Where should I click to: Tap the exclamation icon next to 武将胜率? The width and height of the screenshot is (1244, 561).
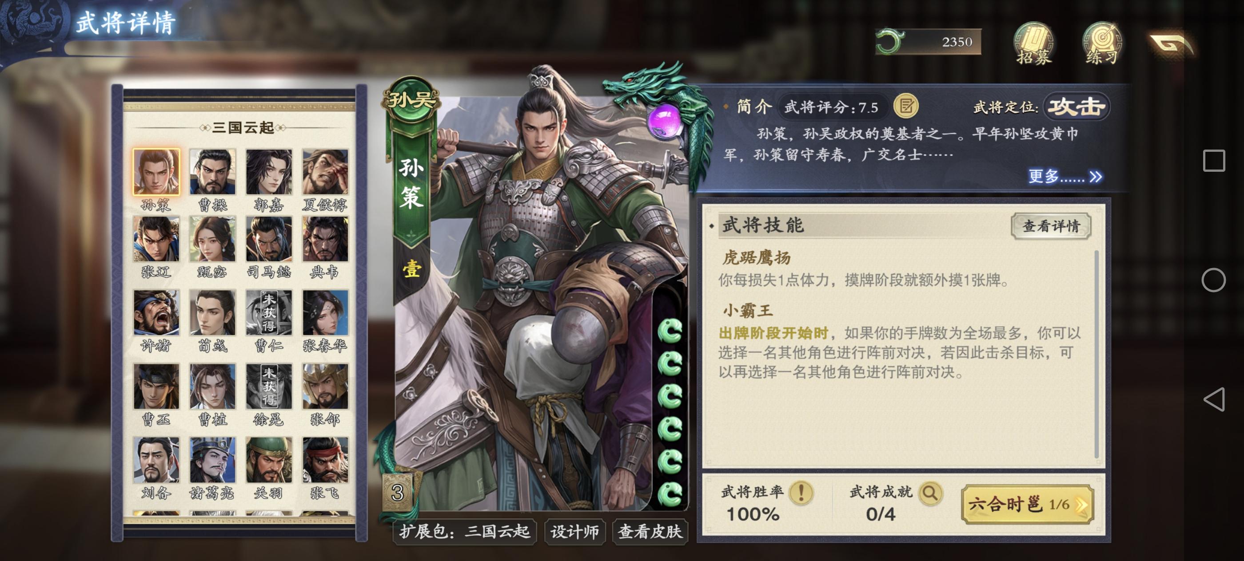(801, 493)
